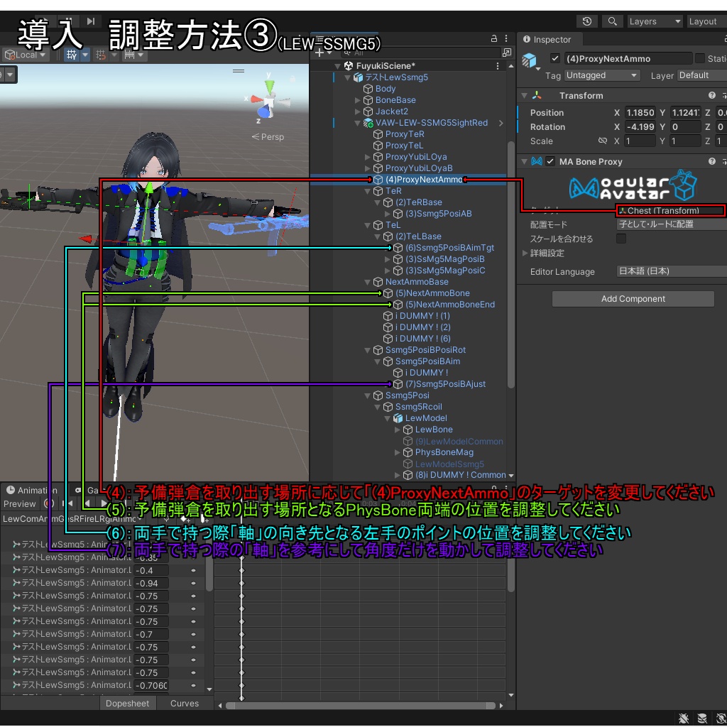This screenshot has height=727, width=727.
Task: Switch to the Animation tab
Action: [x=31, y=491]
